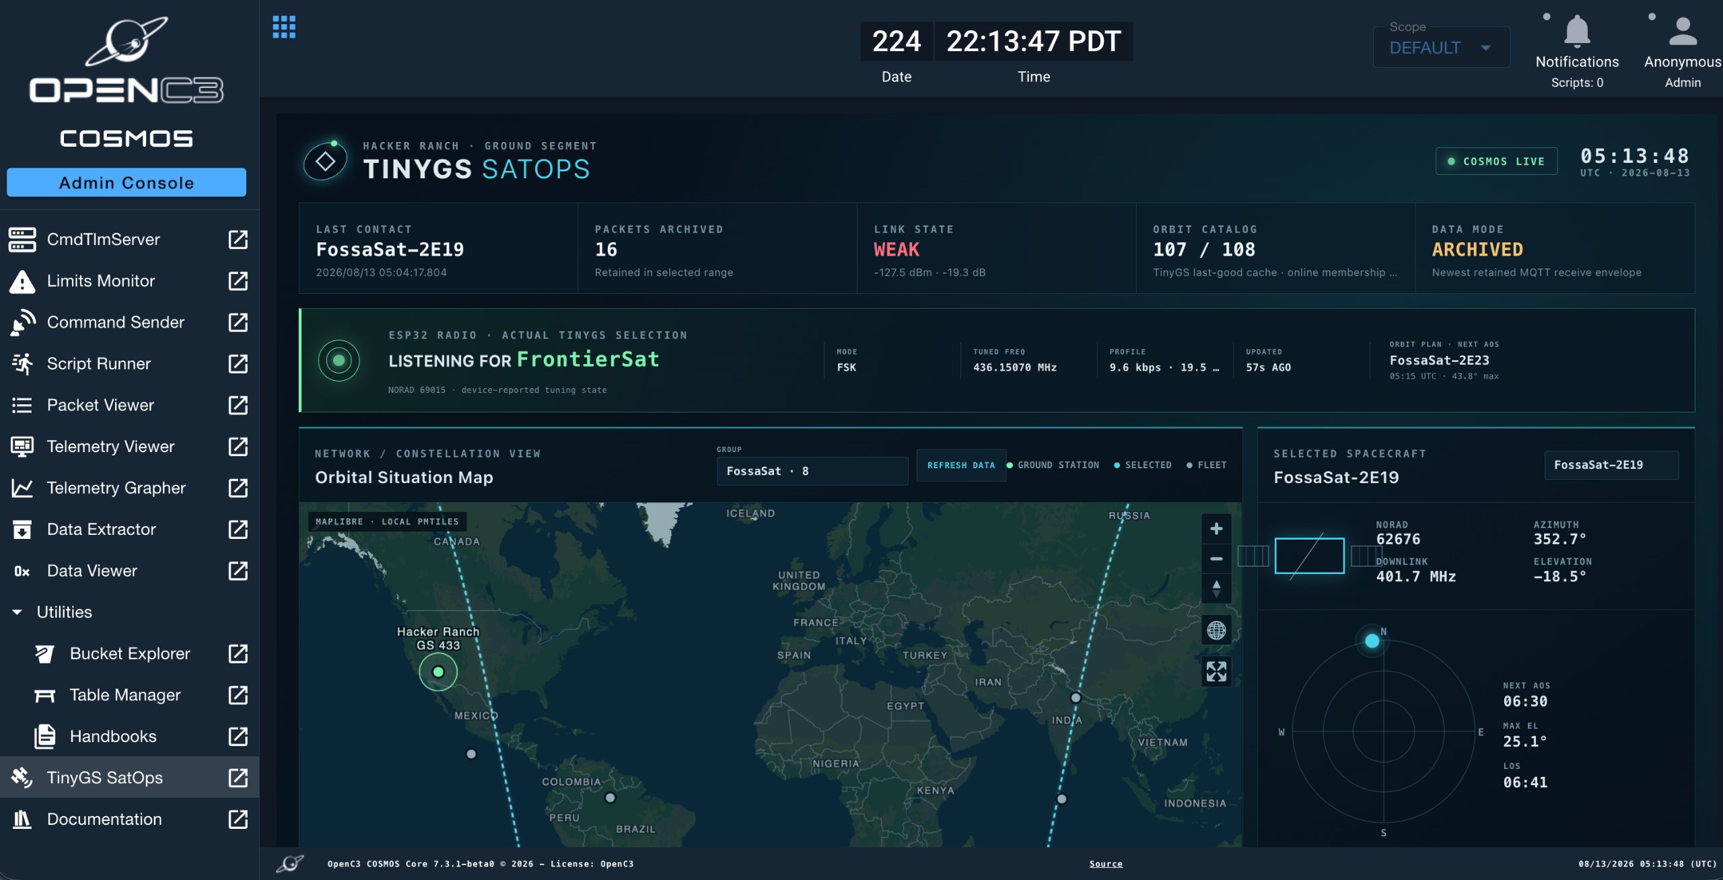Click the FrontierSat listening target name
Image resolution: width=1723 pixels, height=880 pixels.
pos(588,359)
